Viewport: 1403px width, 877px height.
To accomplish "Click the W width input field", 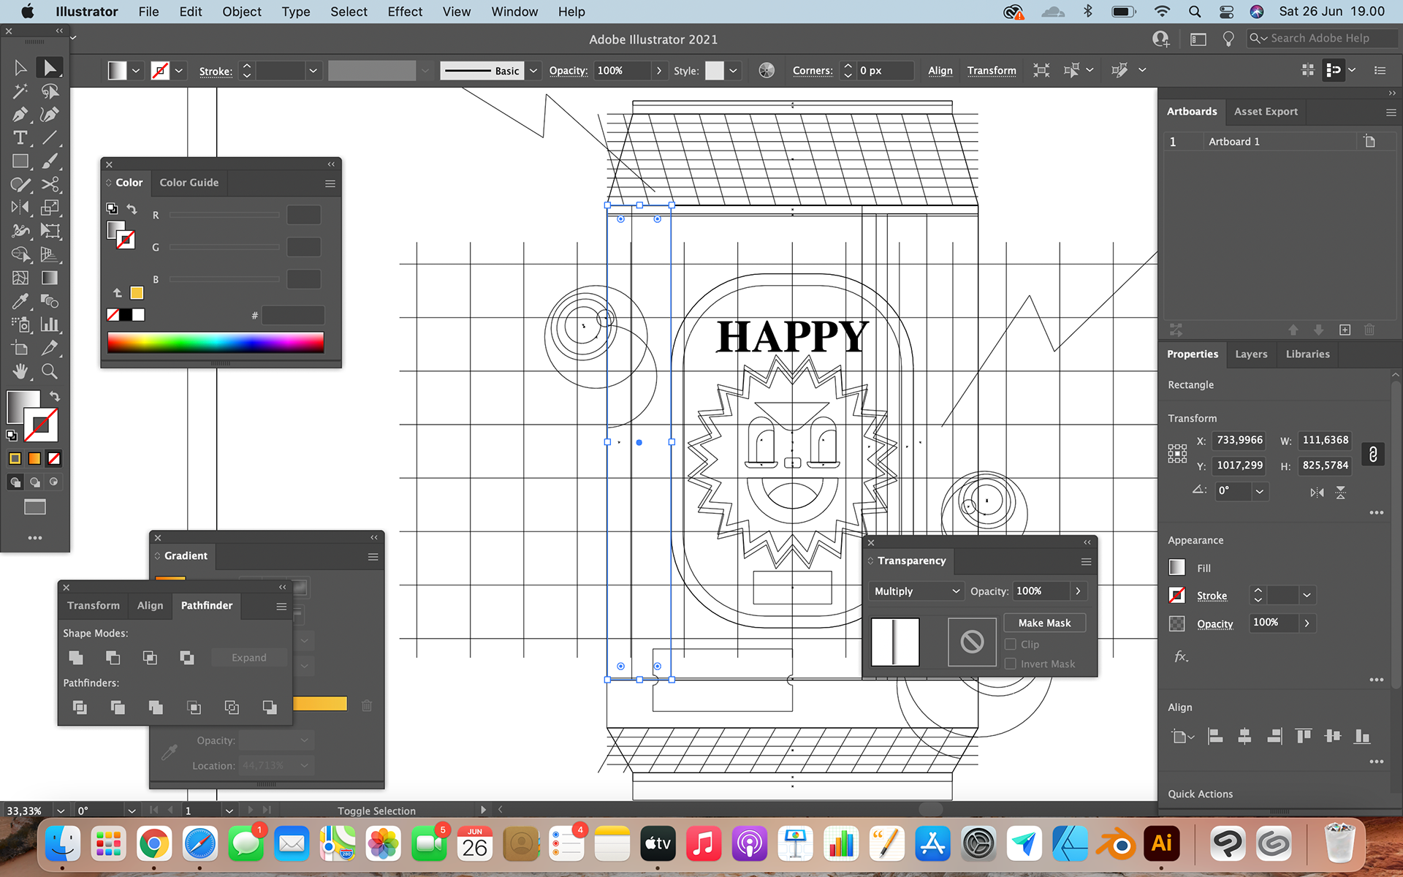I will pyautogui.click(x=1324, y=441).
